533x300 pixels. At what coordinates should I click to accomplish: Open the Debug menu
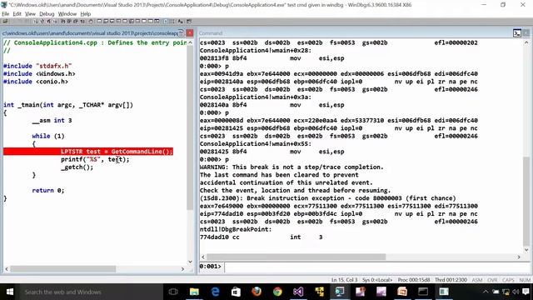[47, 14]
